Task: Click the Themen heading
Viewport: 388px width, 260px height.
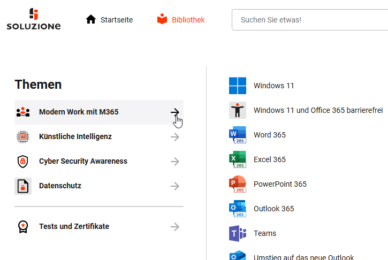Action: [38, 85]
